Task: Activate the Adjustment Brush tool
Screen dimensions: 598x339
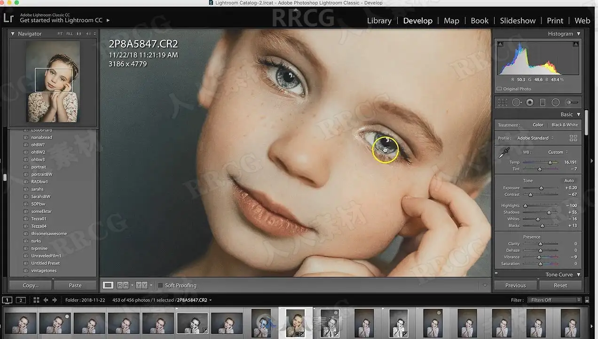Action: point(571,102)
